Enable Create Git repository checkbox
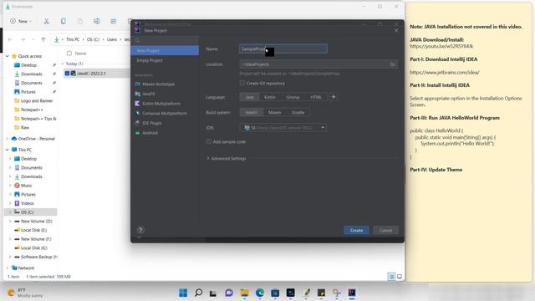This screenshot has height=301, width=535. (242, 83)
